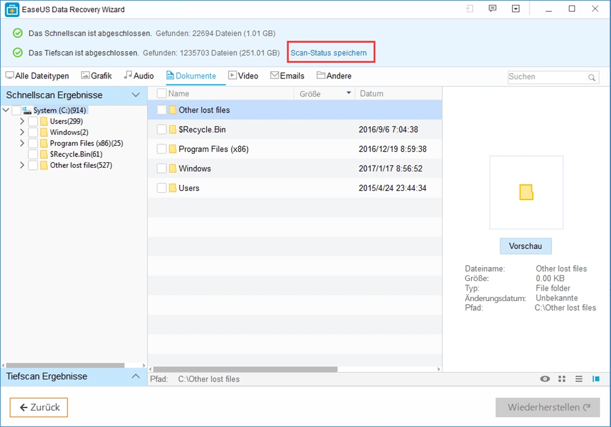
Task: Click the Wiederherstellen button
Action: [x=548, y=408]
